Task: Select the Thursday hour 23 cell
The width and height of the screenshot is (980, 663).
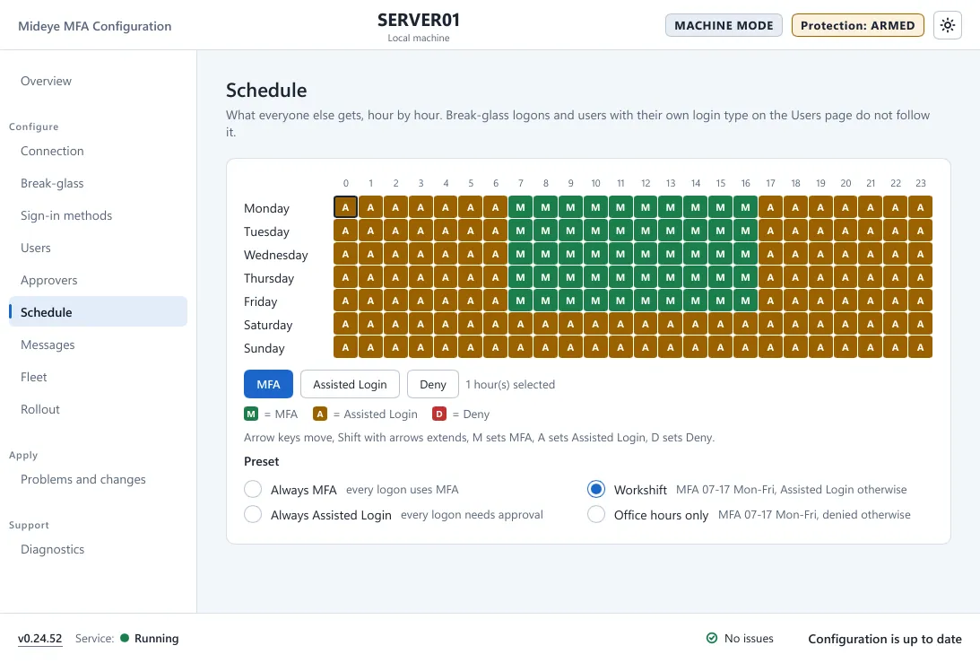Action: click(x=921, y=277)
